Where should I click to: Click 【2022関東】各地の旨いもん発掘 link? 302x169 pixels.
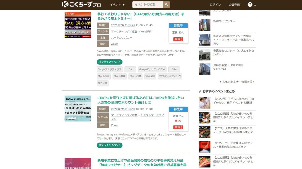pyautogui.click(x=233, y=162)
